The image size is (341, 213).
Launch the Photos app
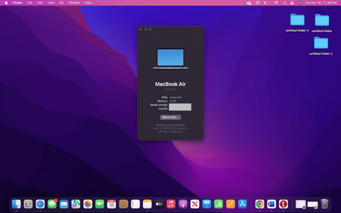click(x=88, y=204)
